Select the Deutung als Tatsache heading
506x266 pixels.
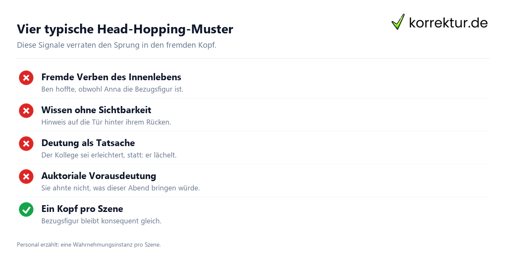coord(88,143)
